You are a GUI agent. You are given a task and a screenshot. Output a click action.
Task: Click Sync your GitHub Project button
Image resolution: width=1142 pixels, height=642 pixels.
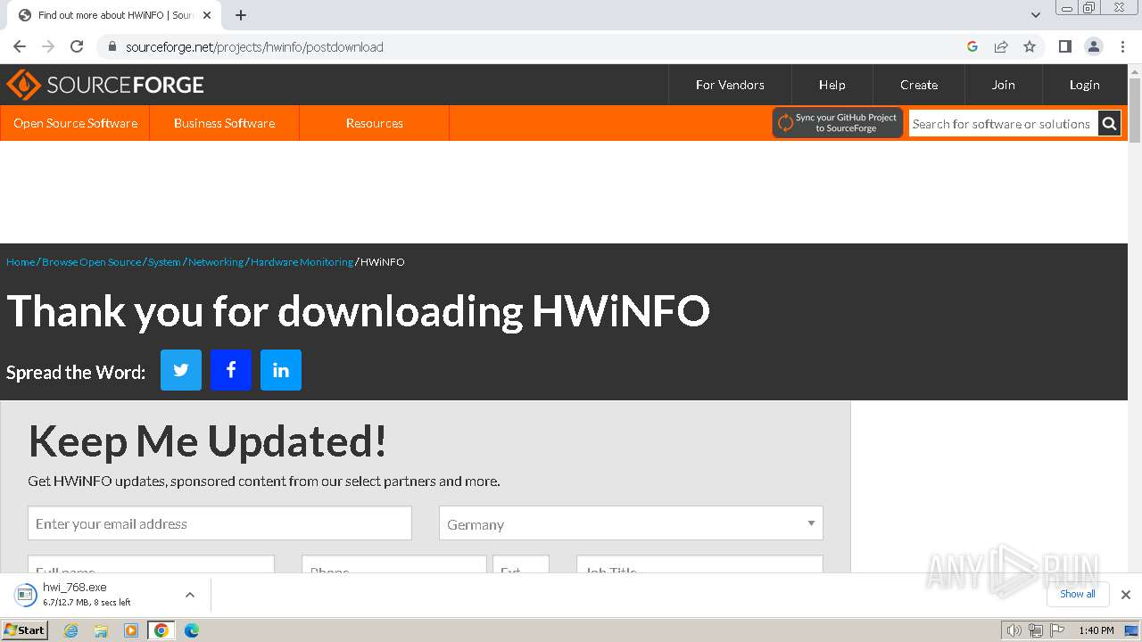[x=838, y=123]
